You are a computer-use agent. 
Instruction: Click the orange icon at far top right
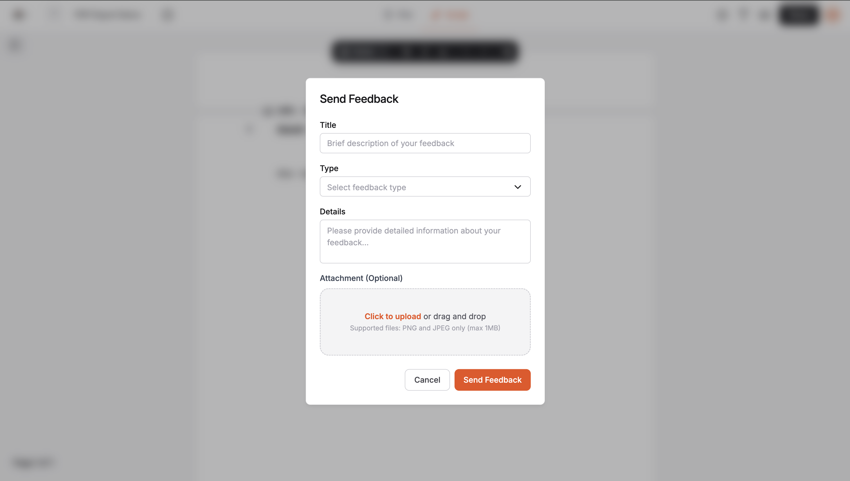(x=831, y=15)
